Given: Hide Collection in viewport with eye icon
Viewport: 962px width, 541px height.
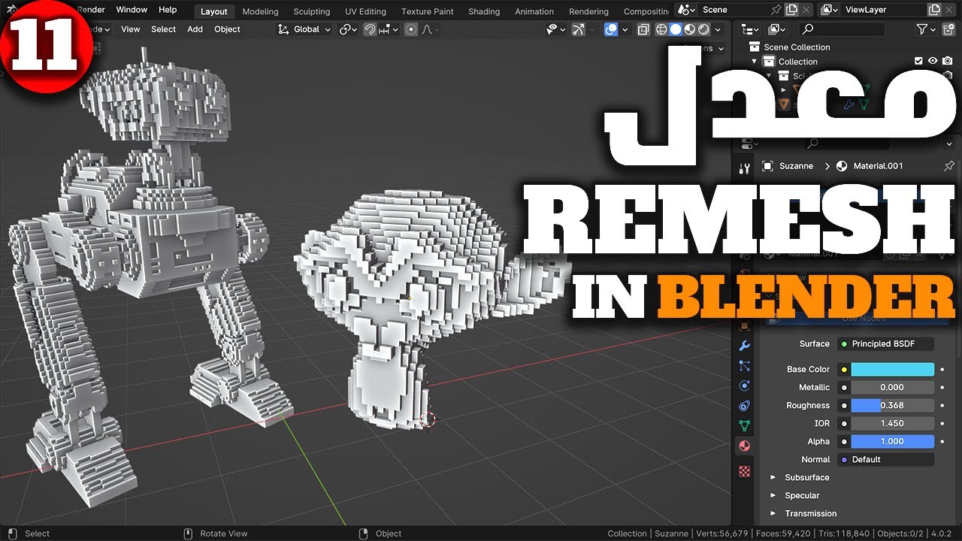Looking at the screenshot, I should pos(933,62).
